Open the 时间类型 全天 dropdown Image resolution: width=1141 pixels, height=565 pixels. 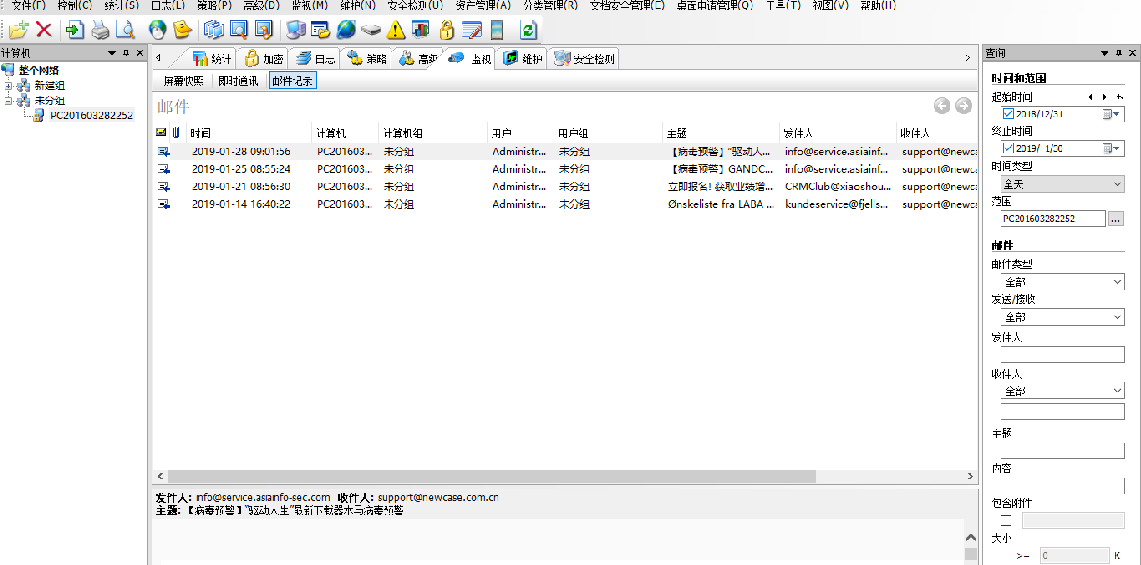tap(1062, 183)
